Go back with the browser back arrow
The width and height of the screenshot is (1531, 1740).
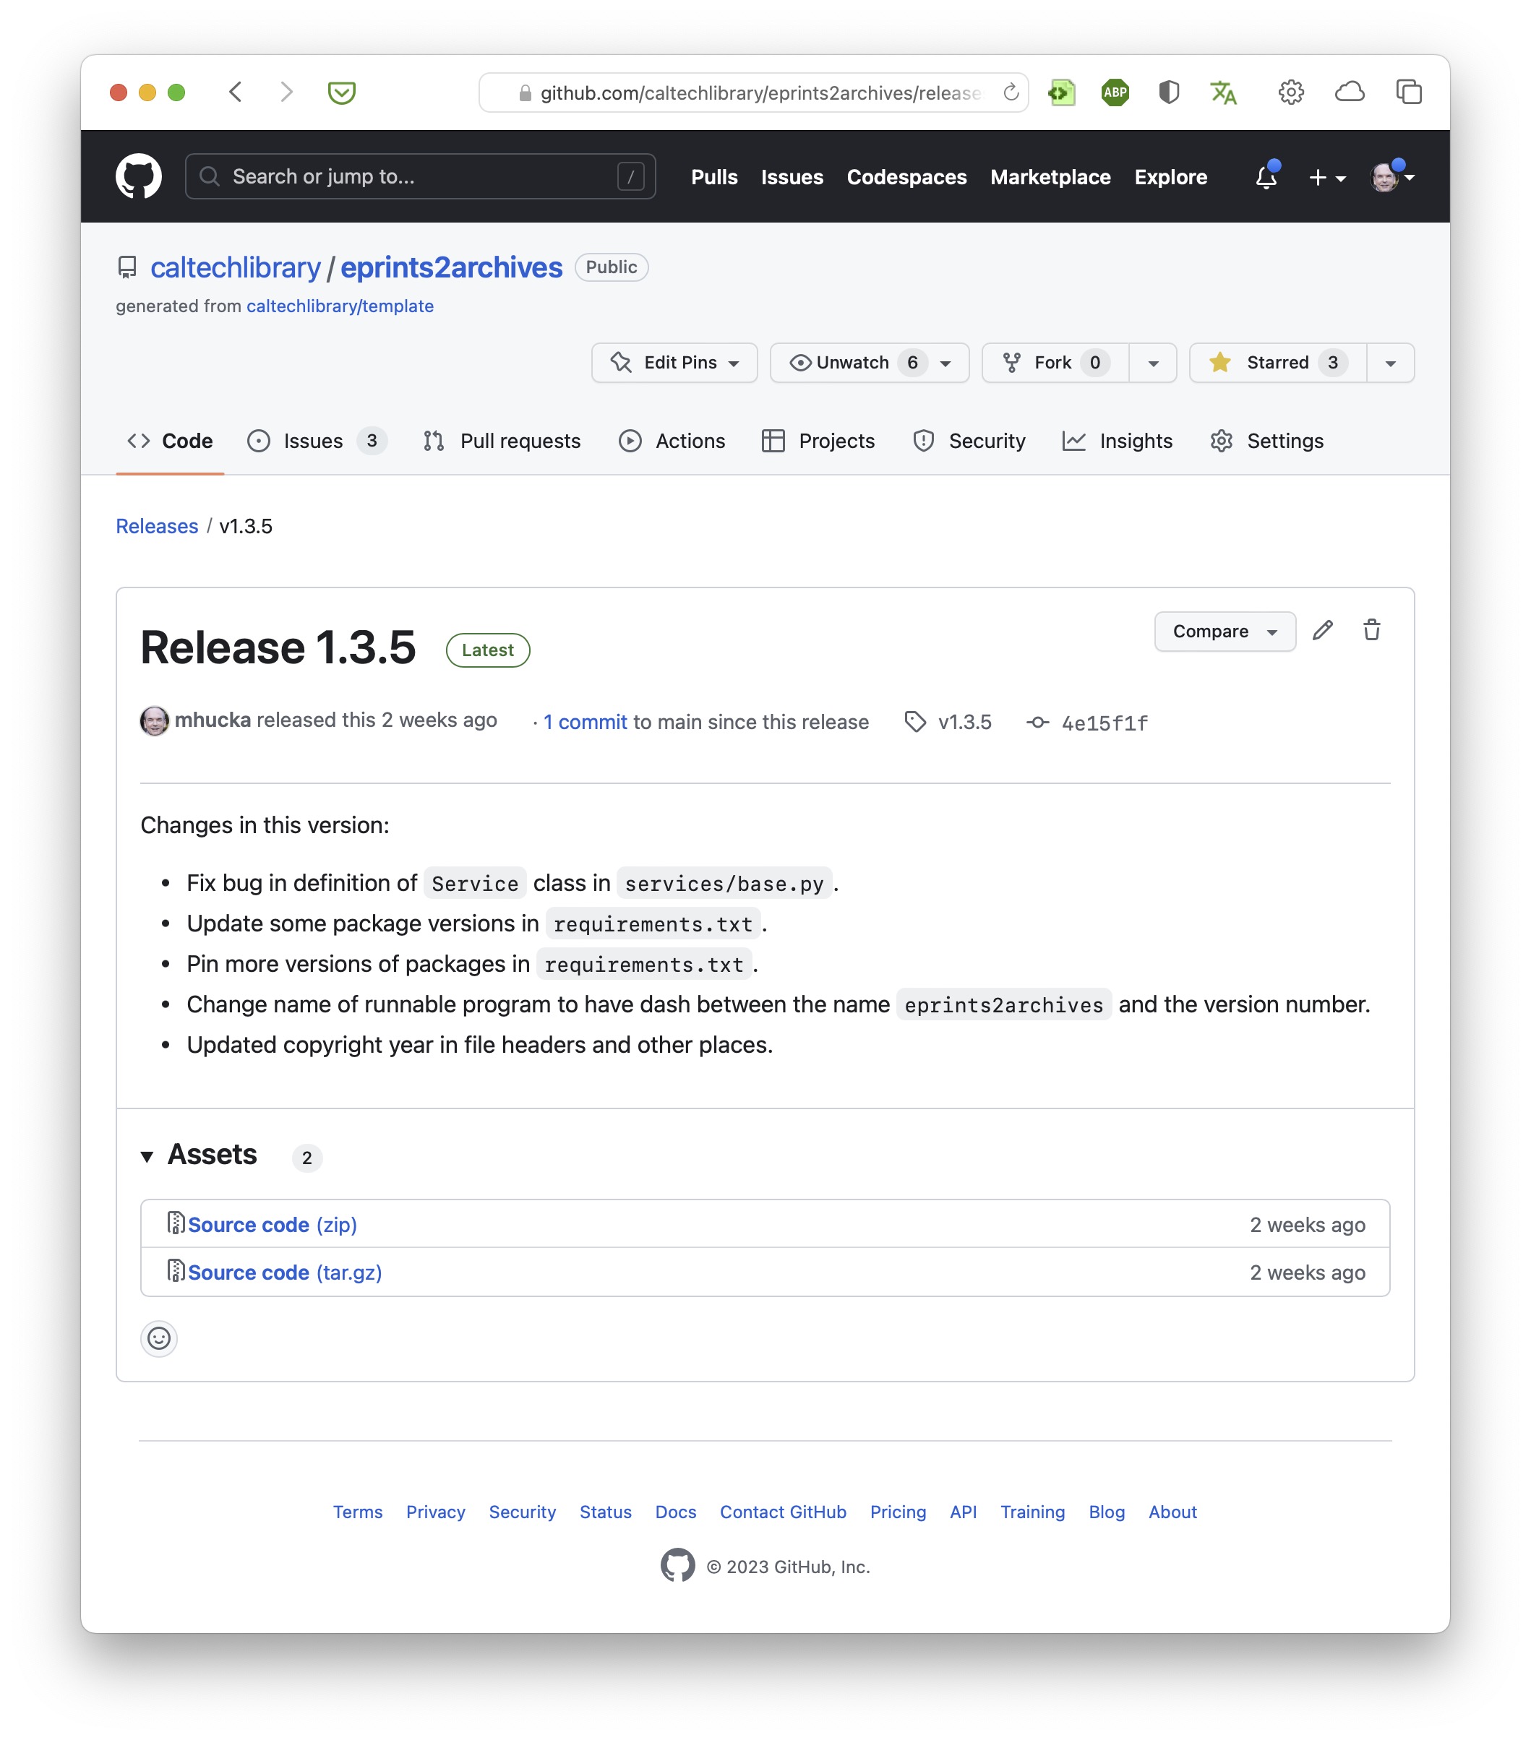click(x=236, y=92)
